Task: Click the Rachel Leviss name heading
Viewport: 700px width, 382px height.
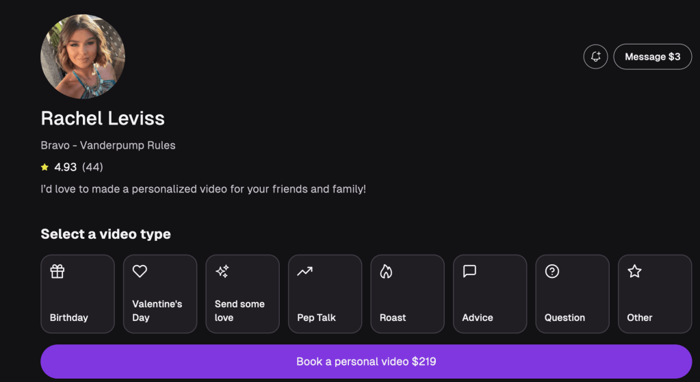Action: 103,118
